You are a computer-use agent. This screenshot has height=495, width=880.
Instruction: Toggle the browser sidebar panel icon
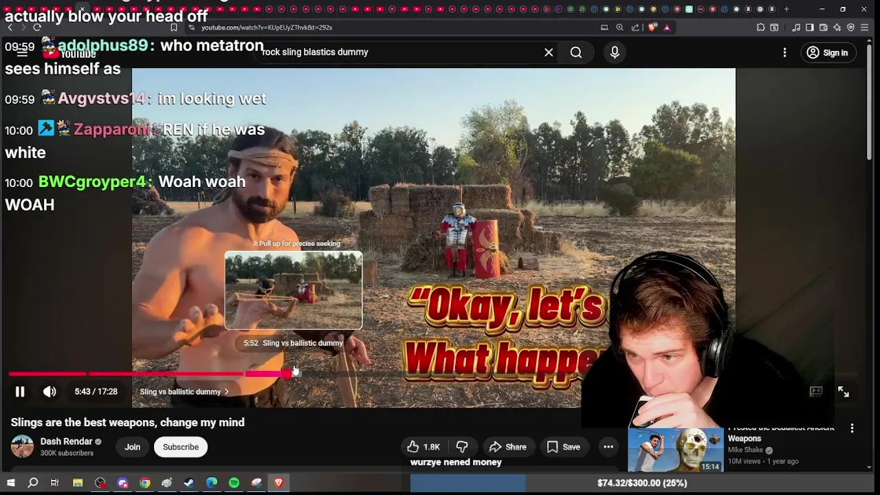coord(810,27)
